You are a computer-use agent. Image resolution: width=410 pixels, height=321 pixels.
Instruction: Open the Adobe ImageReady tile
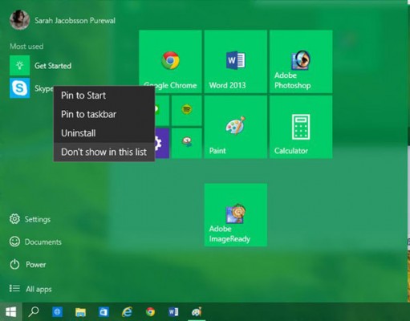tap(236, 215)
